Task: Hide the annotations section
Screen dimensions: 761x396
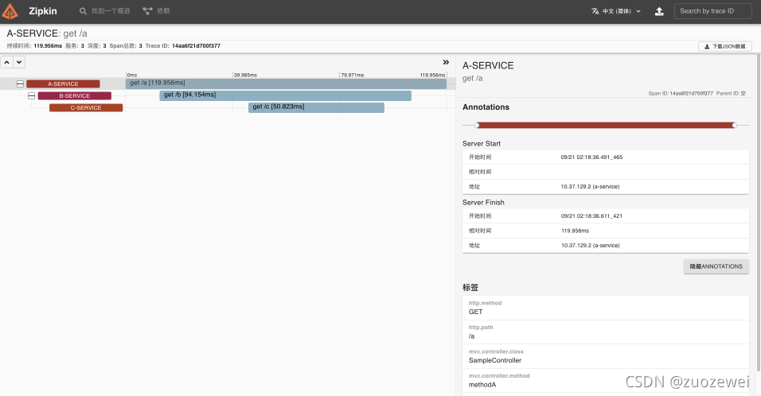Action: tap(716, 266)
